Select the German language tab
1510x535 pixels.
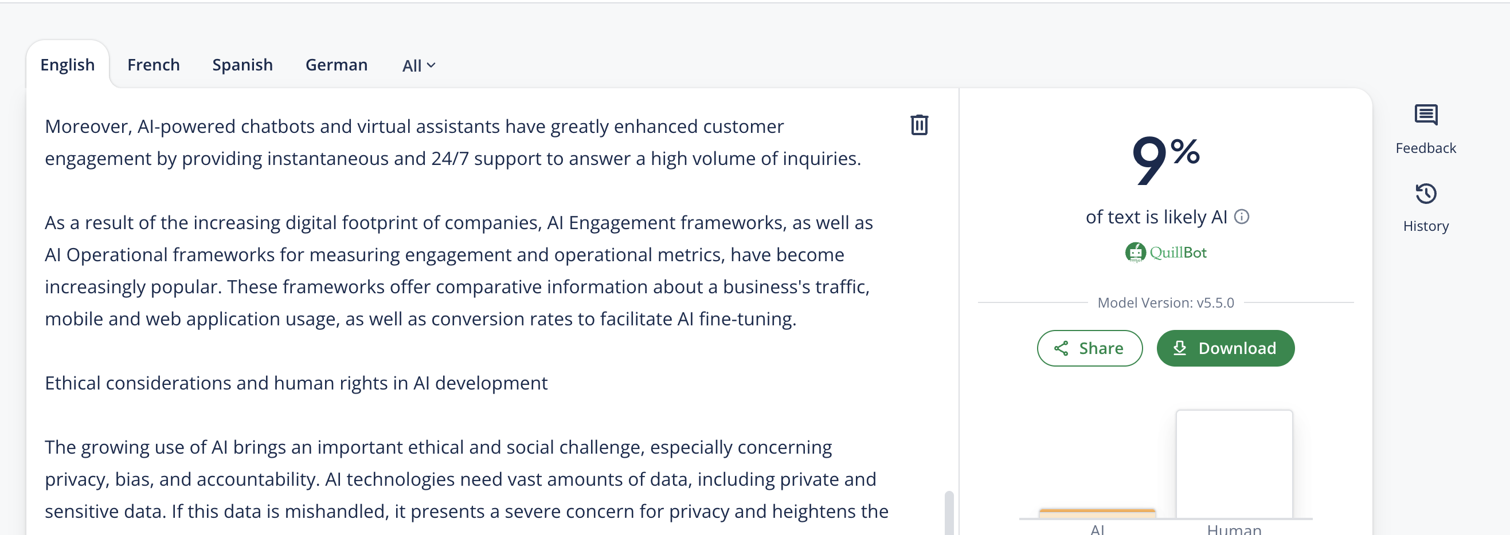(337, 65)
